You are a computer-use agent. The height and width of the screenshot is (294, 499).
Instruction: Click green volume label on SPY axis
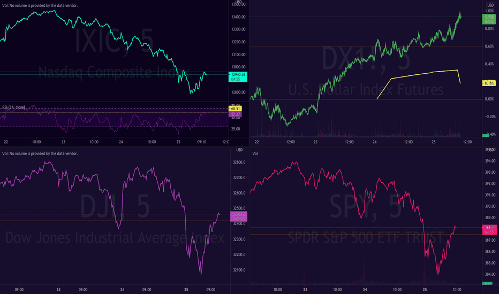[x=487, y=283]
